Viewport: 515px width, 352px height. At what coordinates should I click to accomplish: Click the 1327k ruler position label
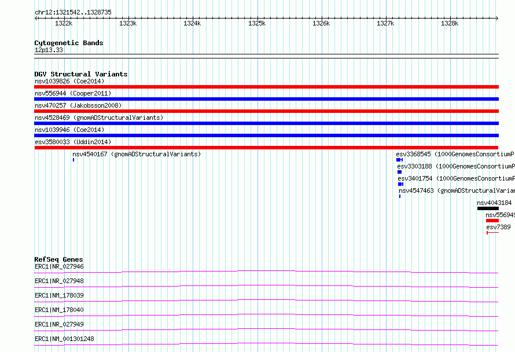(385, 23)
